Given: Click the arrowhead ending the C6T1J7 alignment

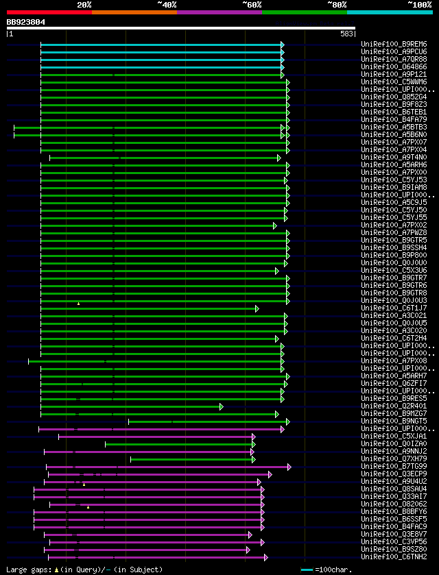Looking at the screenshot, I should coord(257,309).
